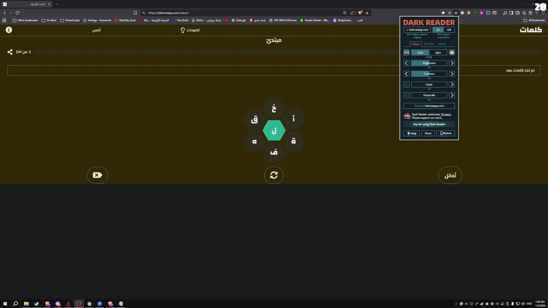The height and width of the screenshot is (308, 548).
Task: Click the أدخل submit button
Action: click(x=450, y=175)
